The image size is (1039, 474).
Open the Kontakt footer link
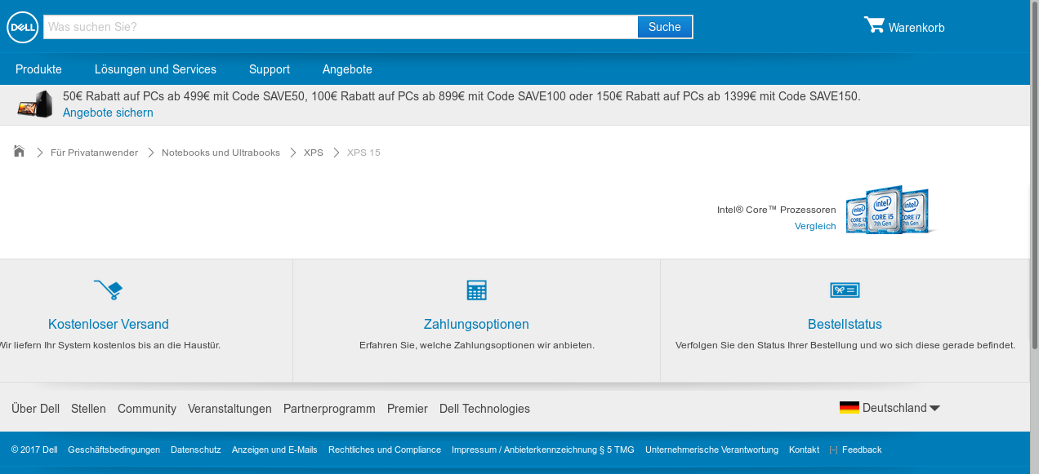804,450
